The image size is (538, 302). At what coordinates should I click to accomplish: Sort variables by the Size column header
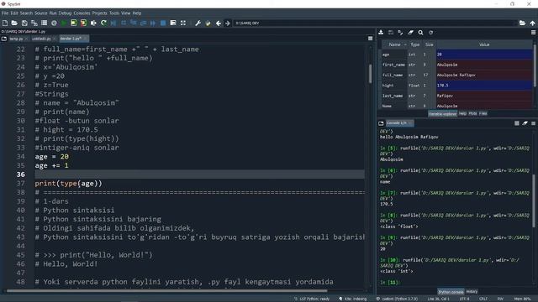click(x=430, y=44)
